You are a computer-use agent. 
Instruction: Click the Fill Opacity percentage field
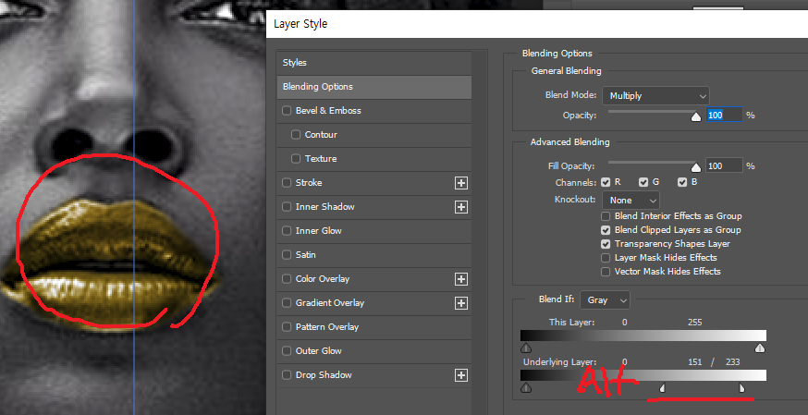724,165
